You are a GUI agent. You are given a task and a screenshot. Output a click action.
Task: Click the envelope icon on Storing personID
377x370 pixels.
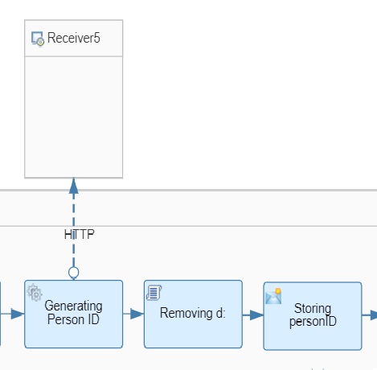(x=273, y=296)
